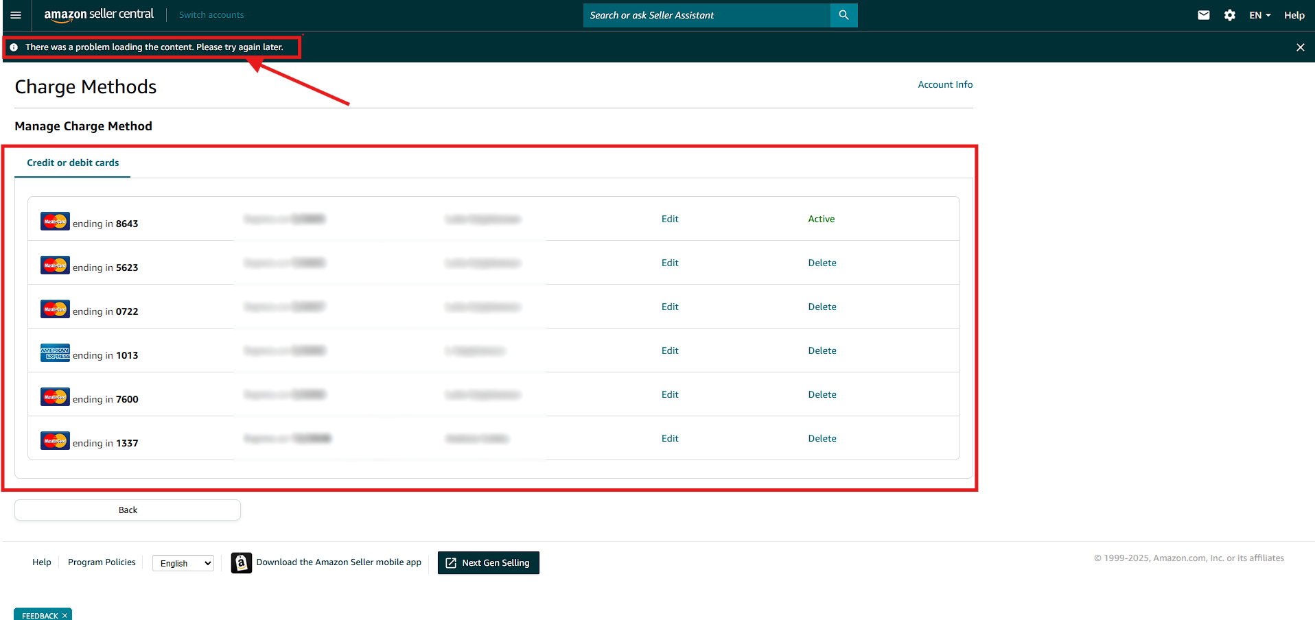Click the American Express icon ending in 1013
The width and height of the screenshot is (1315, 620).
coord(55,353)
